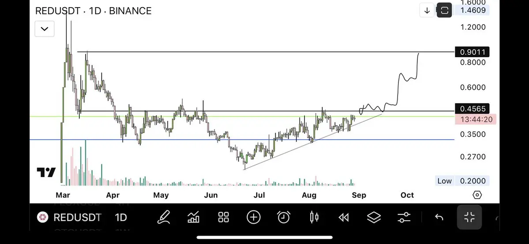Exit fullscreen with the collapse icon
Screen dimensions: 529x244
tap(469, 218)
